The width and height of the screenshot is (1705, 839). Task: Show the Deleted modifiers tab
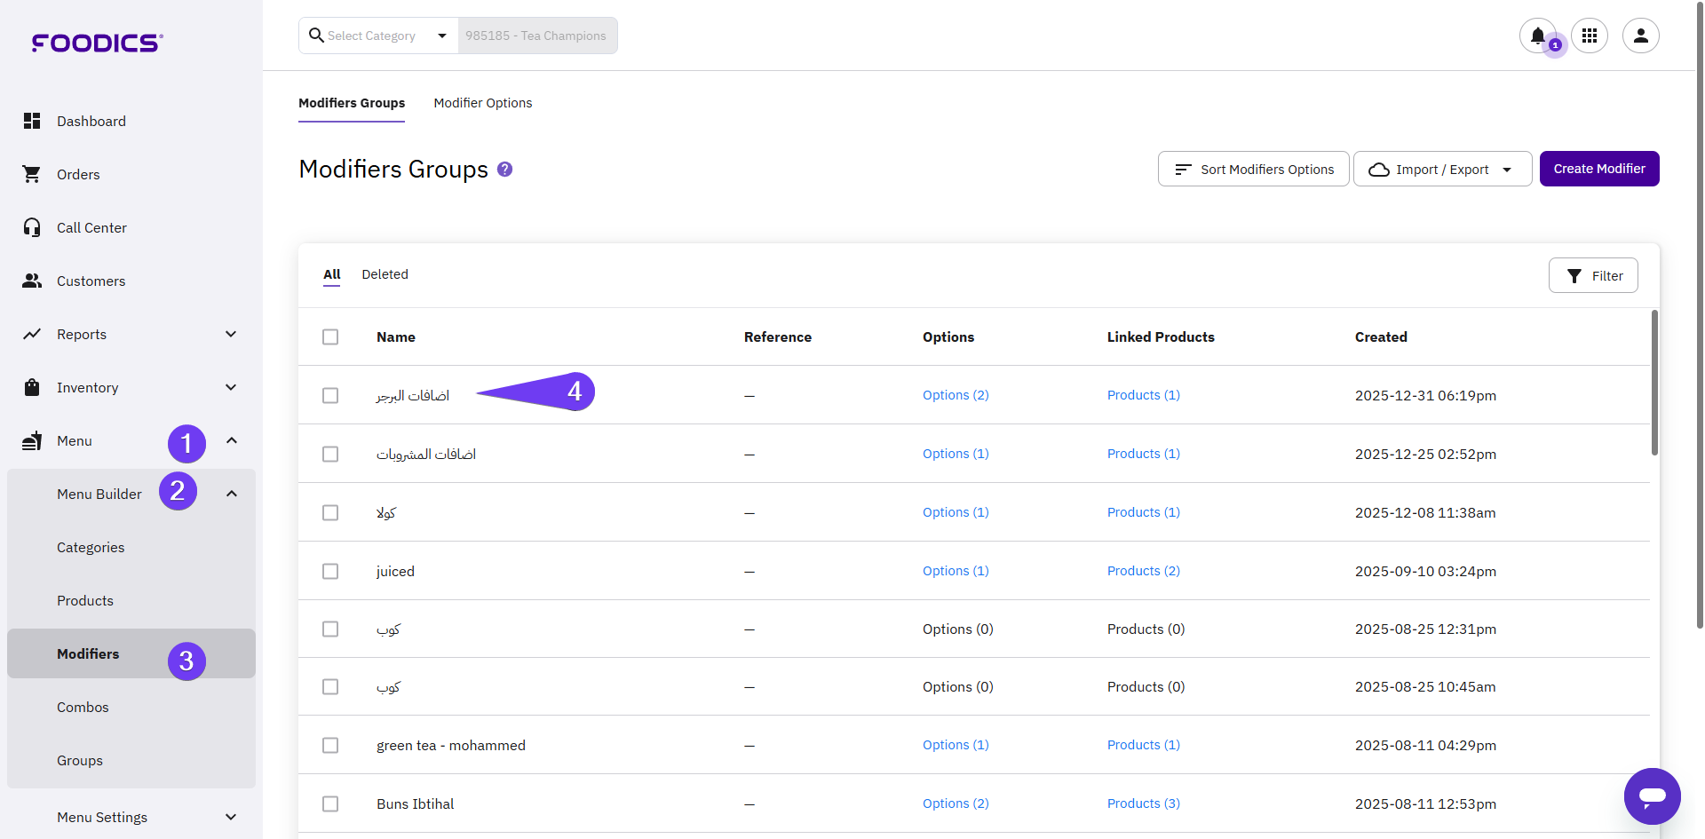(x=385, y=274)
